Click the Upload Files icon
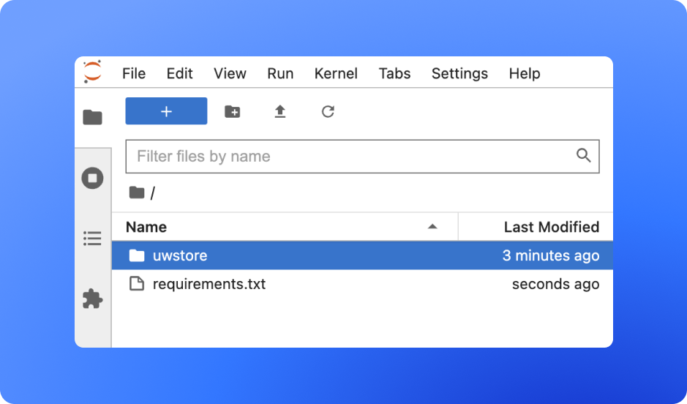This screenshot has width=687, height=404. coord(280,112)
